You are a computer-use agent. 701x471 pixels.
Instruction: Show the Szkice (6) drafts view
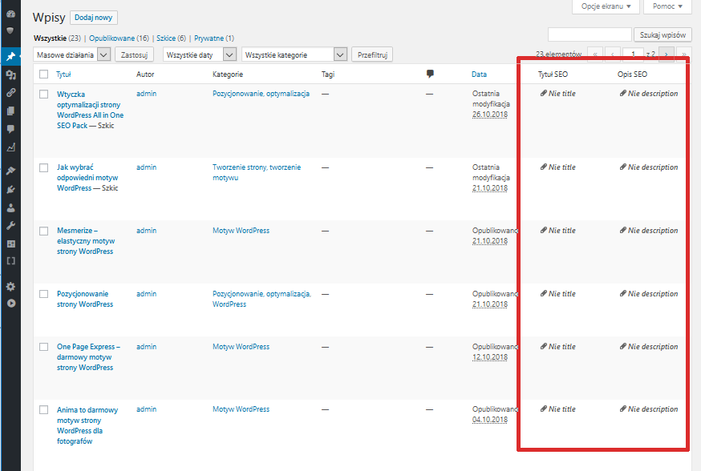tap(171, 38)
